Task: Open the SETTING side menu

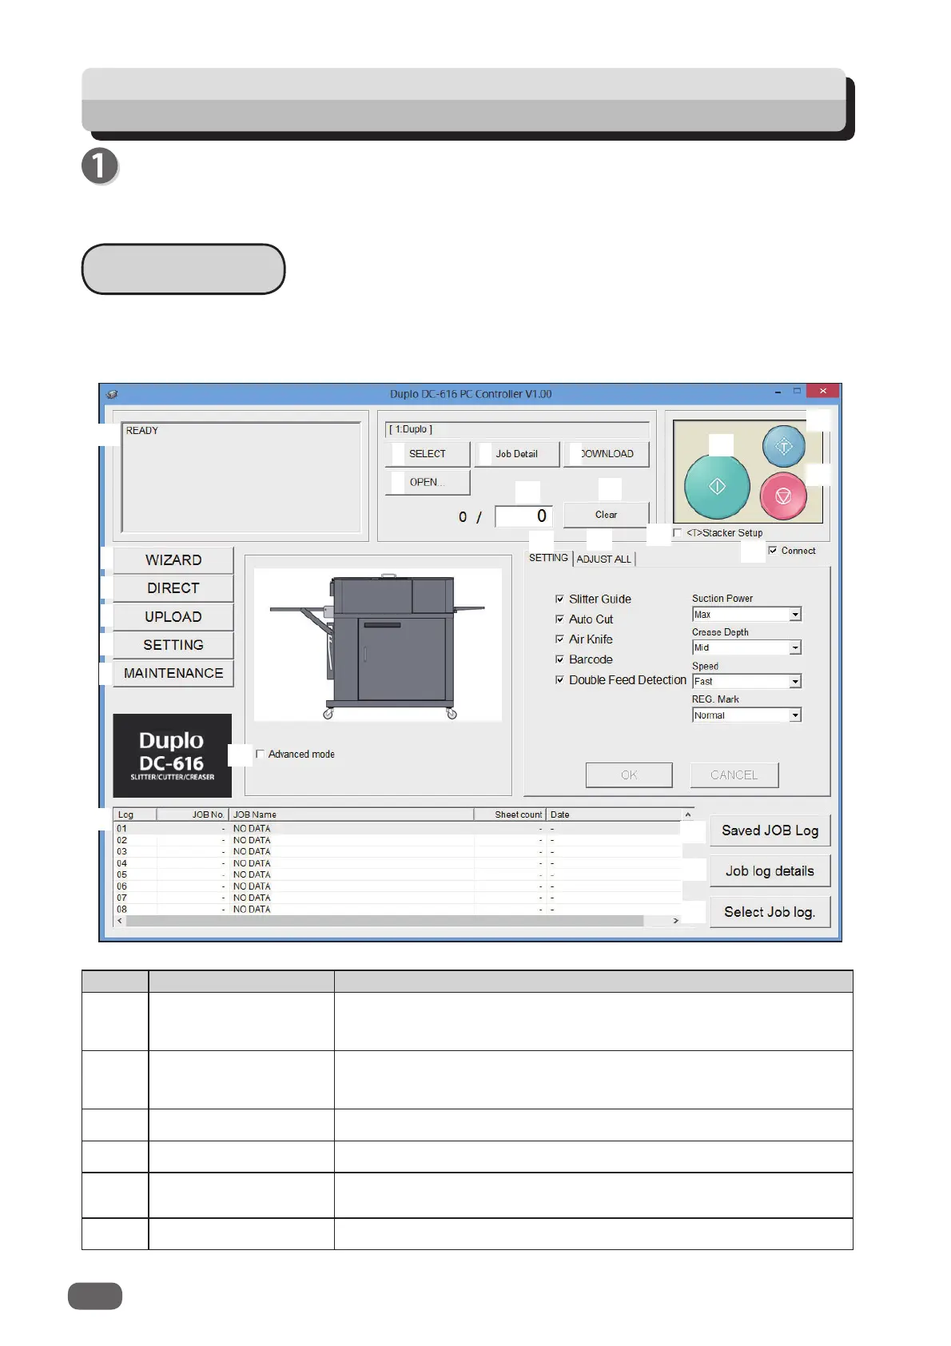Action: [x=173, y=645]
